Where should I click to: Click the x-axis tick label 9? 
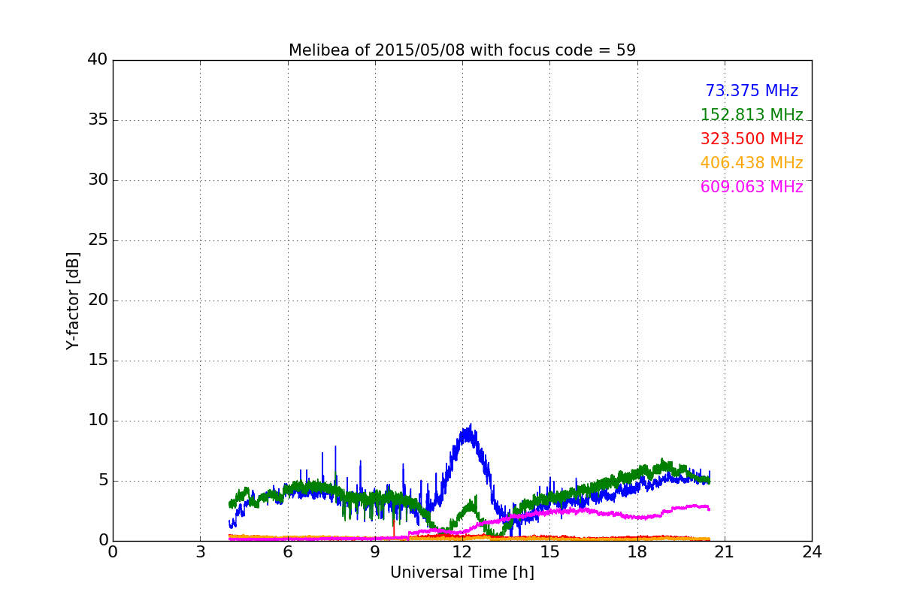point(375,552)
